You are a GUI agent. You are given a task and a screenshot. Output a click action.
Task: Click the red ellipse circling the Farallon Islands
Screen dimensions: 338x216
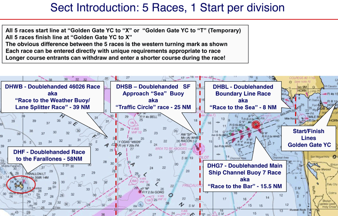[19, 184]
